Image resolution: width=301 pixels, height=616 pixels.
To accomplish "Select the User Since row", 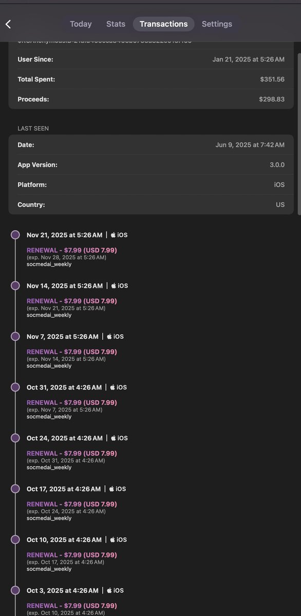I will (151, 60).
